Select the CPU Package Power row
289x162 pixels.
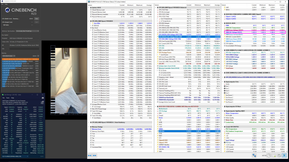click(x=189, y=53)
